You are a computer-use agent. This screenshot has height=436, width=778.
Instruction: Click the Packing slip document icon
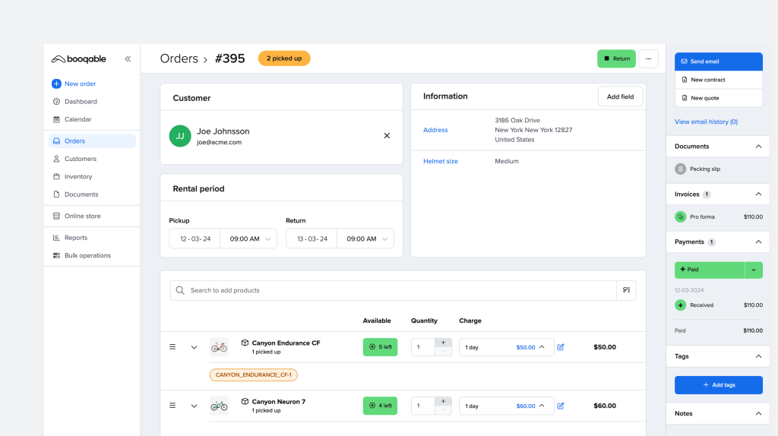click(681, 169)
